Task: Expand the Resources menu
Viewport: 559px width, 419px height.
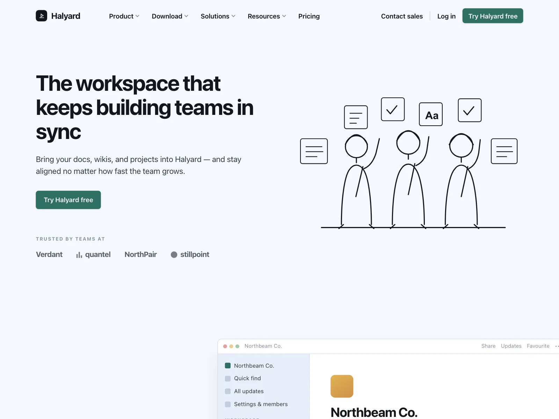Action: [267, 16]
